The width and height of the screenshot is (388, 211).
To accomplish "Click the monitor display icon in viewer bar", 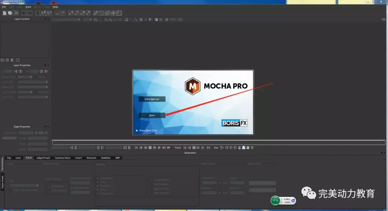I will [126, 19].
